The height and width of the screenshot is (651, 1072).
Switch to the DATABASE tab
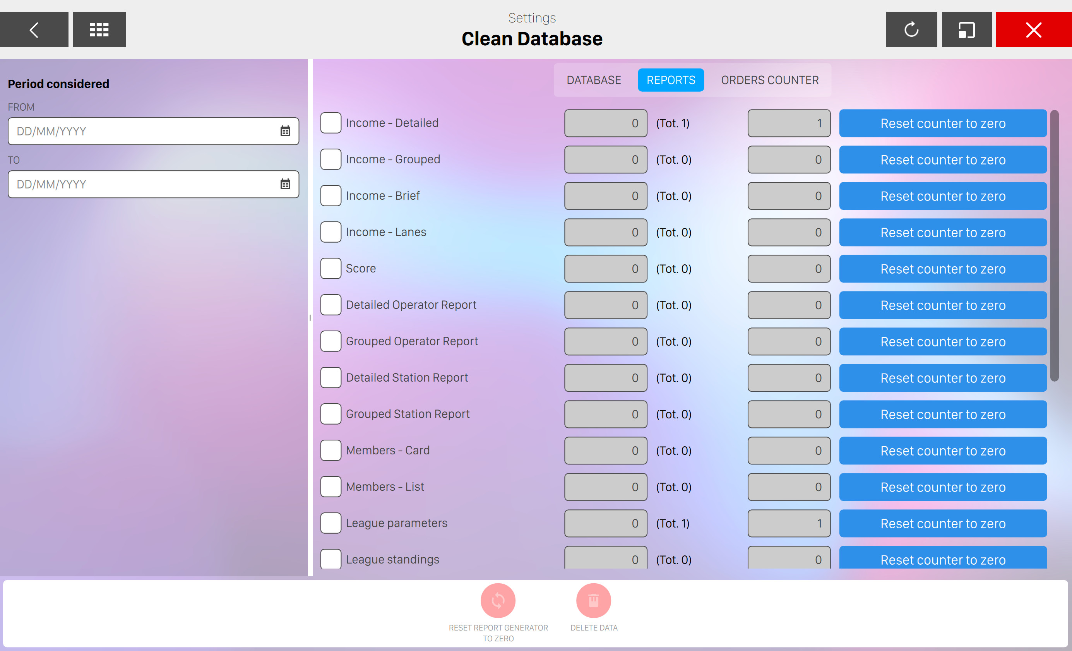(593, 80)
